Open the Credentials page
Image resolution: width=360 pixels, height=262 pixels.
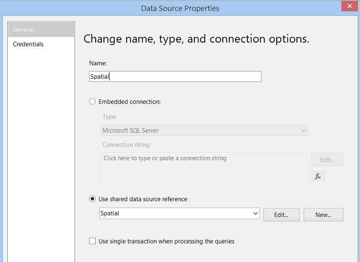tap(28, 44)
